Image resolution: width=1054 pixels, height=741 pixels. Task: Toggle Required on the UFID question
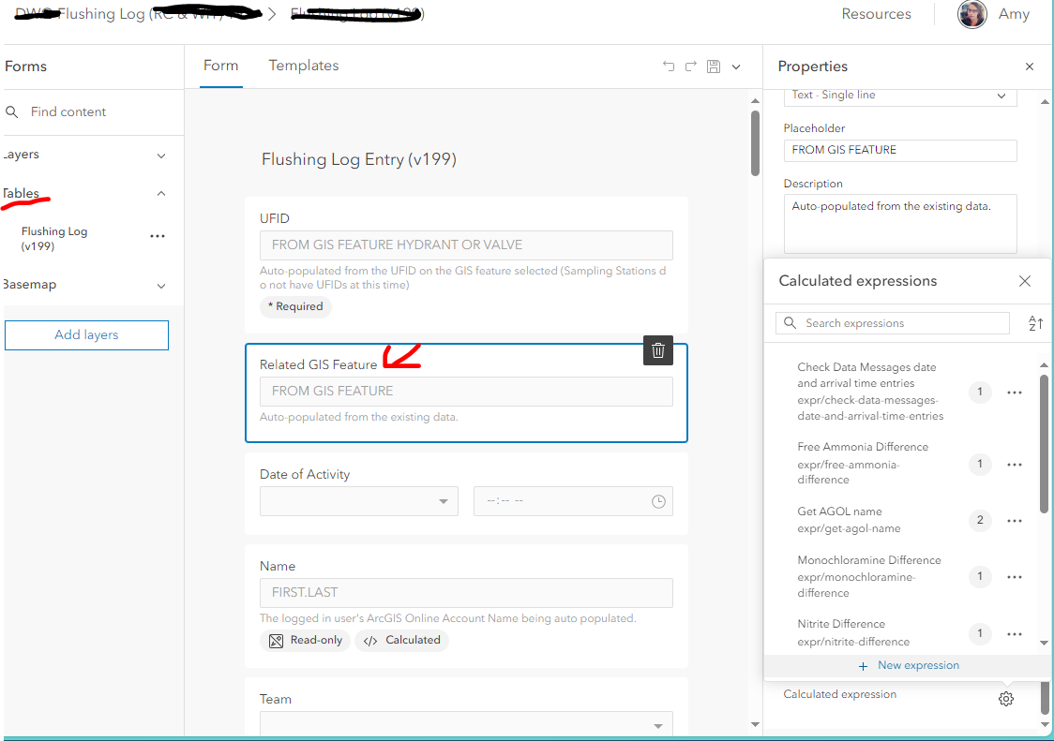tap(295, 306)
